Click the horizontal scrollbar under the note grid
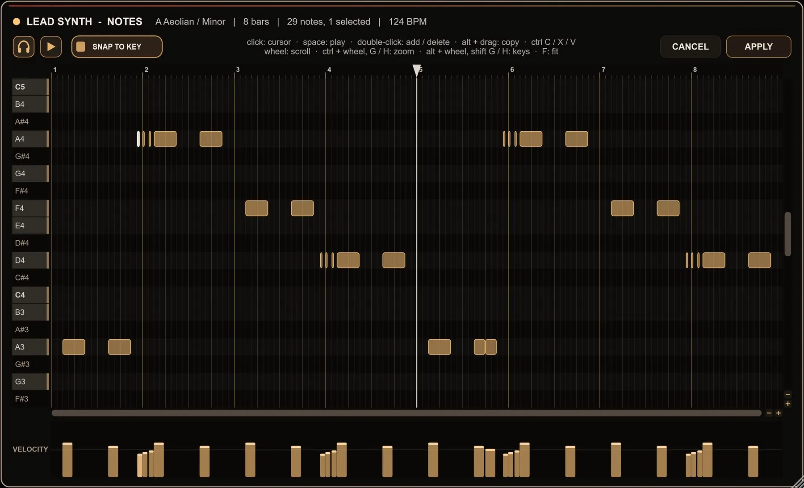This screenshot has height=488, width=804. pyautogui.click(x=406, y=413)
